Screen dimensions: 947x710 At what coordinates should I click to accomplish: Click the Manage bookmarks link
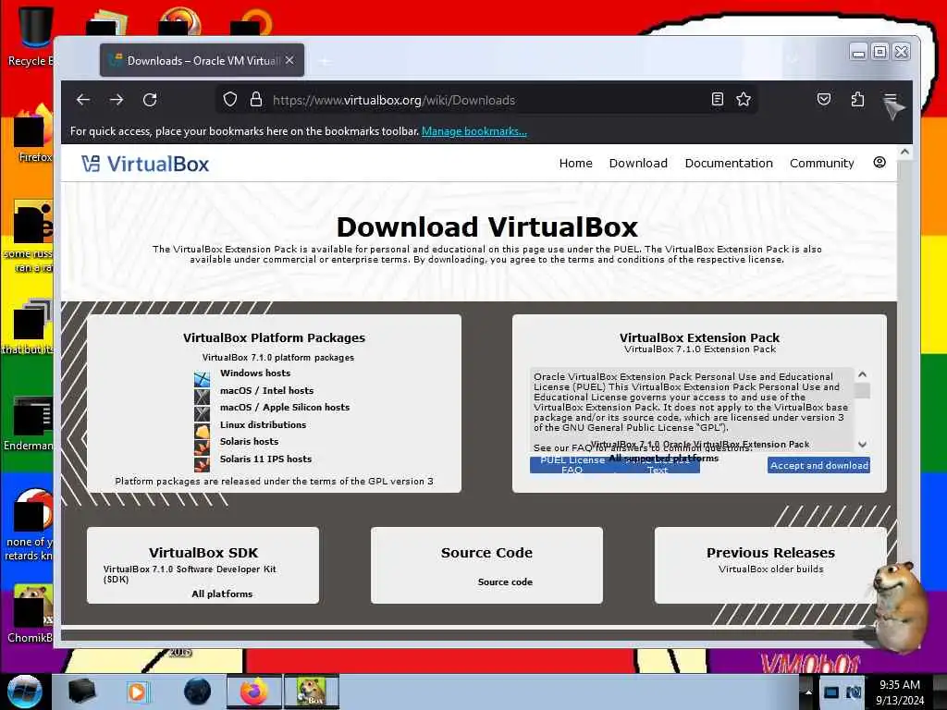pos(474,131)
